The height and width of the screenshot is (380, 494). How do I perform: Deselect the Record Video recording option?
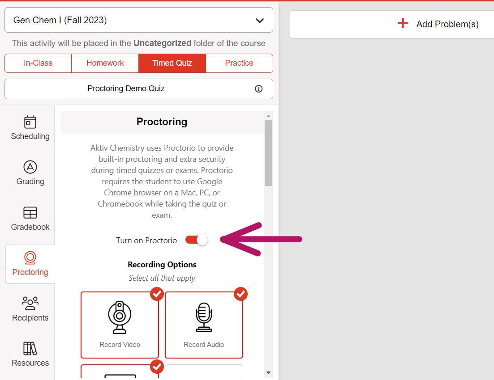[120, 325]
